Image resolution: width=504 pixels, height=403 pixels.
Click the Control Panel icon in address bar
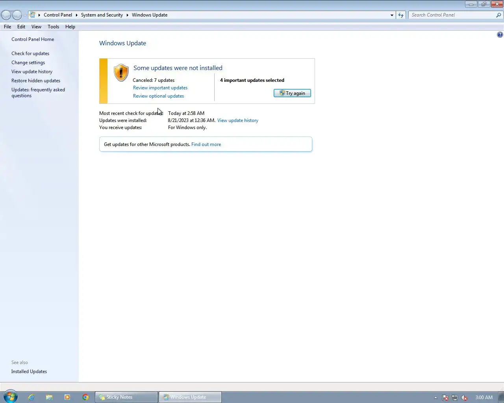click(33, 15)
